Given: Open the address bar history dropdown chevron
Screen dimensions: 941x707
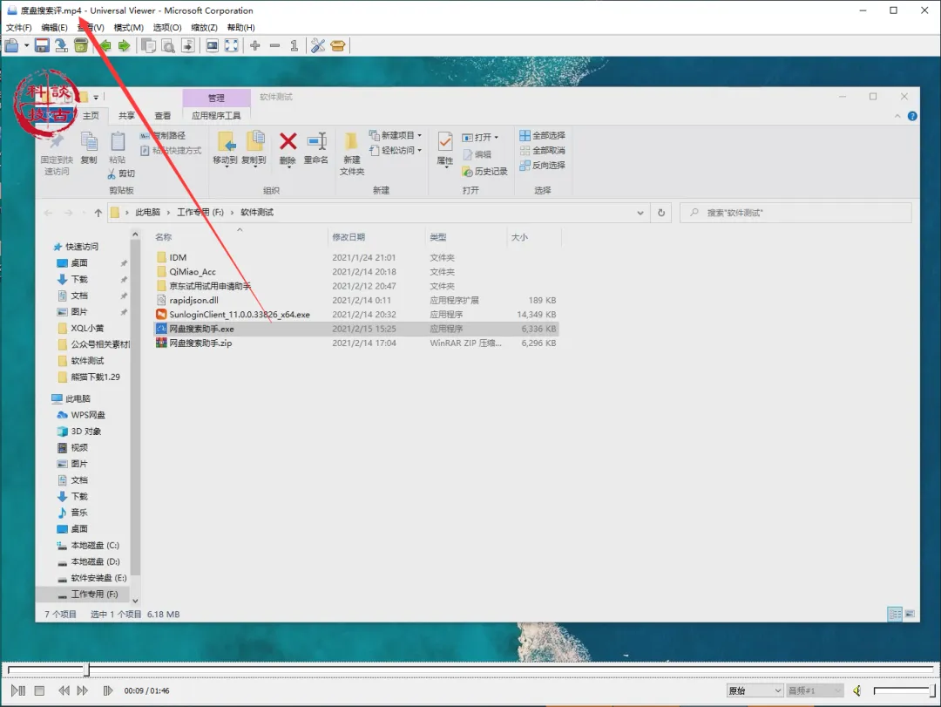Looking at the screenshot, I should (x=640, y=213).
